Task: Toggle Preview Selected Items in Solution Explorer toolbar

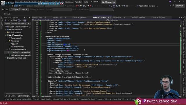Action: [25, 20]
